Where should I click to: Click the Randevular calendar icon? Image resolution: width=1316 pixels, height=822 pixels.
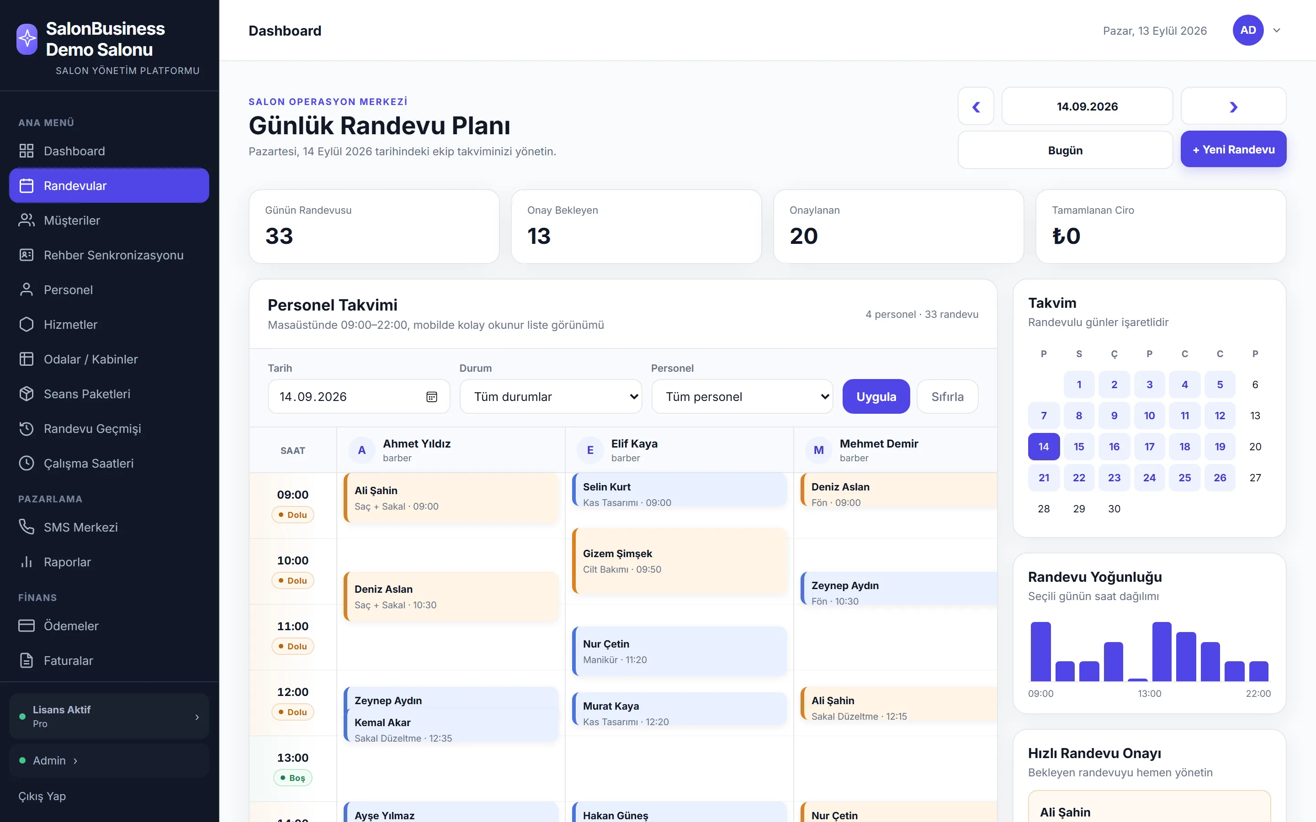tap(26, 185)
